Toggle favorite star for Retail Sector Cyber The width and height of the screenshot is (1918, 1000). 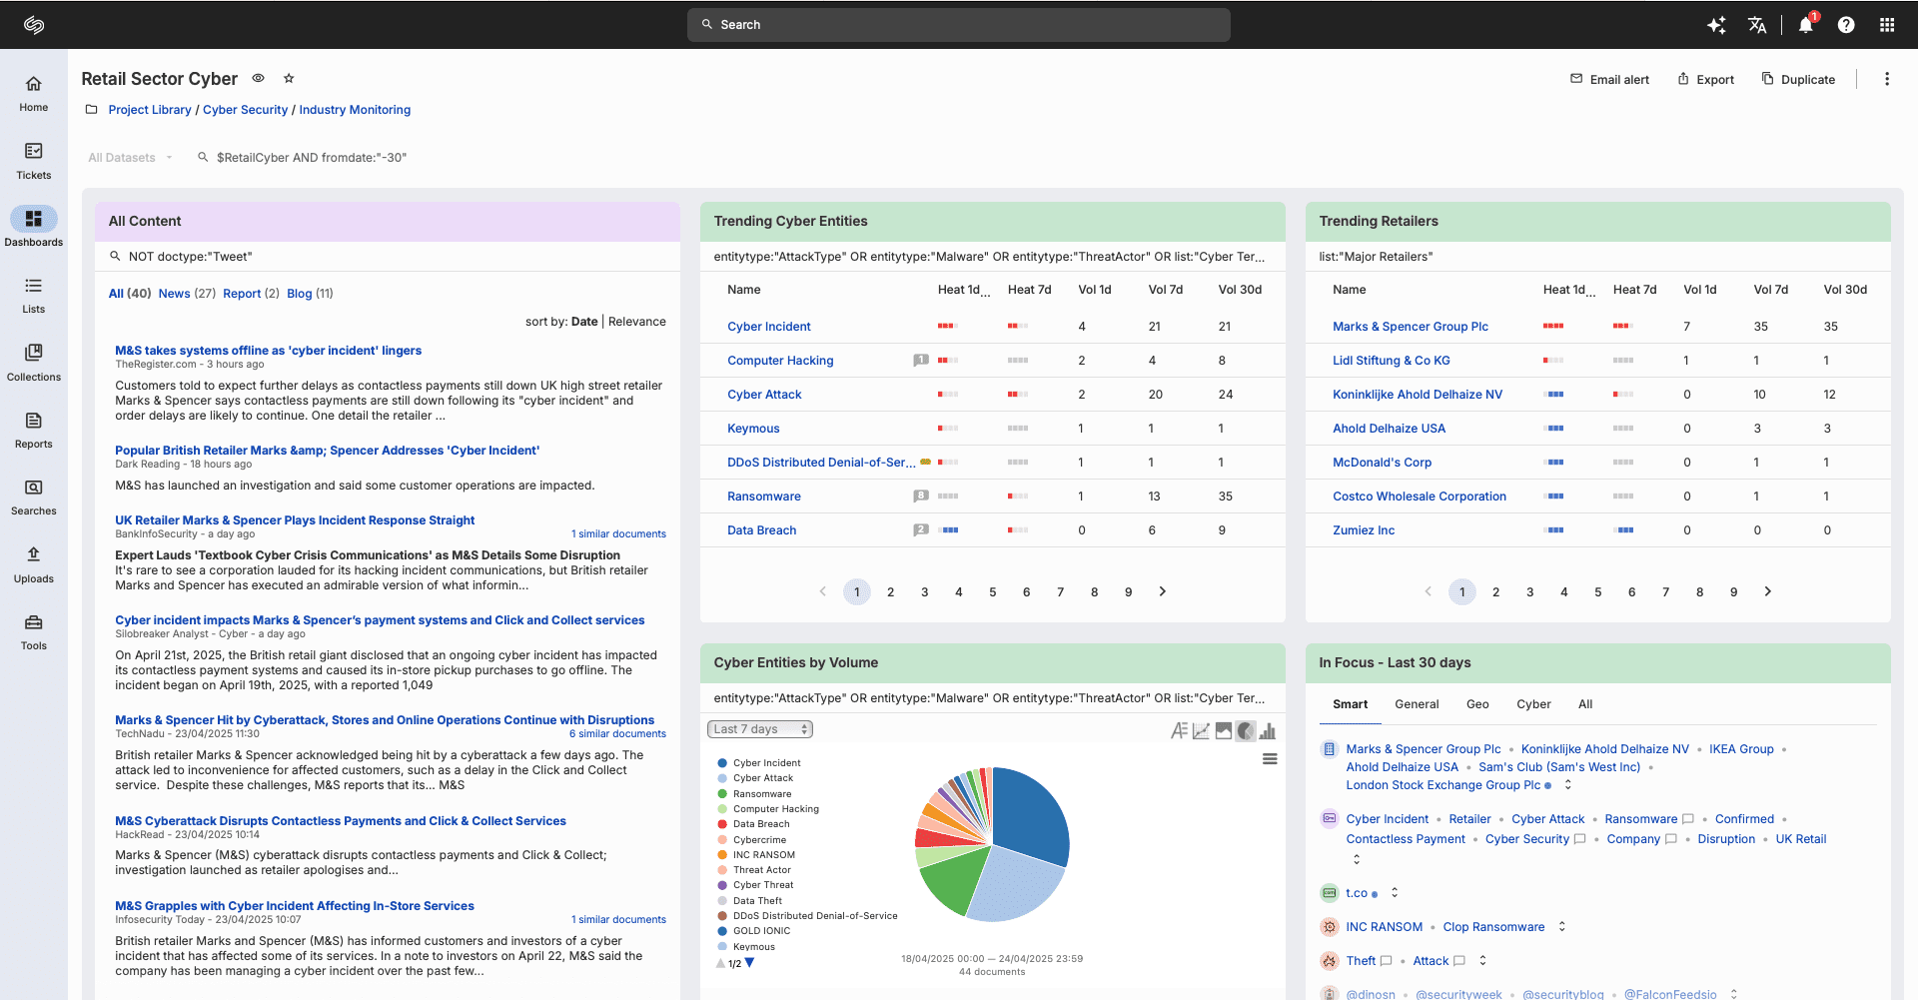pyautogui.click(x=289, y=78)
